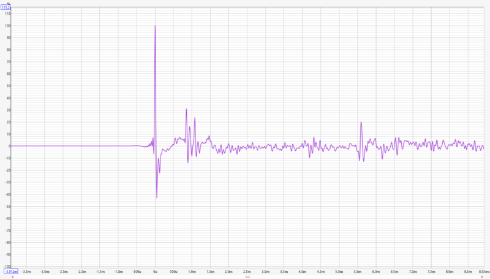Click the -100 label on the vertical axis
The height and width of the screenshot is (279, 490).
(7, 267)
